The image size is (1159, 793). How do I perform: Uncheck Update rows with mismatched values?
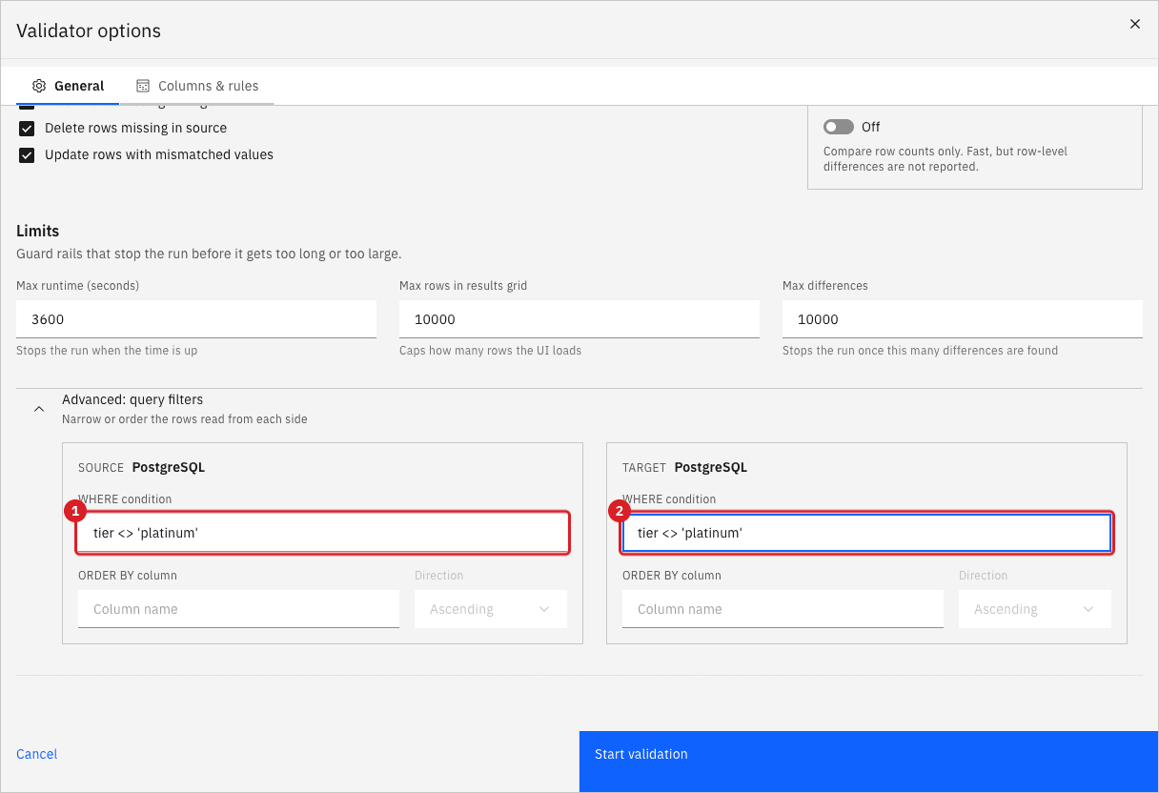(27, 154)
